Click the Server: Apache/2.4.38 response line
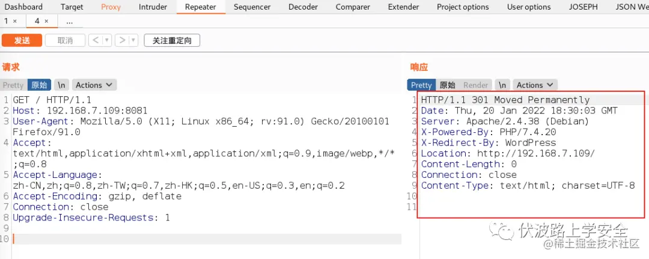This screenshot has height=259, width=649. 505,121
